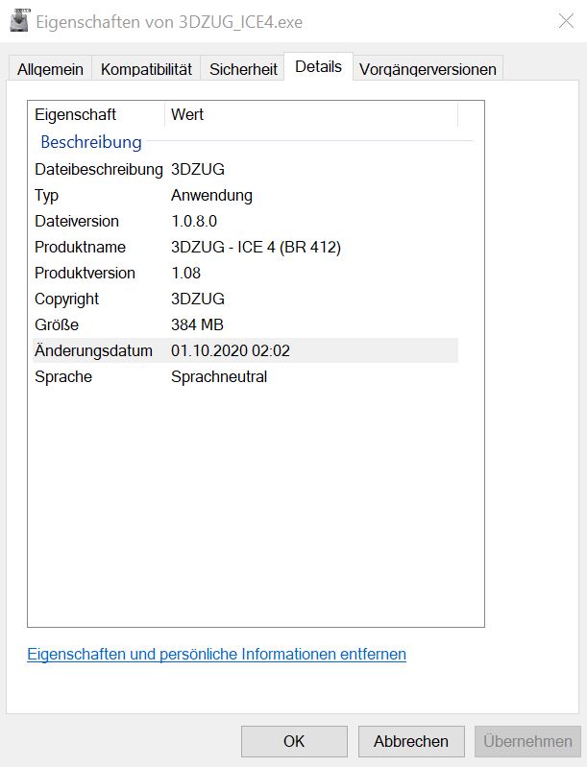587x767 pixels.
Task: Click the 3DZUG_ICE4.exe file icon in title bar
Action: coord(18,21)
